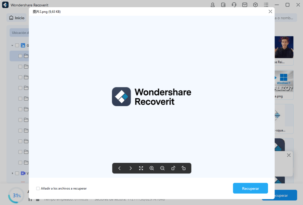
Task: Check the checkbox beside the video category
Action: tap(17, 173)
